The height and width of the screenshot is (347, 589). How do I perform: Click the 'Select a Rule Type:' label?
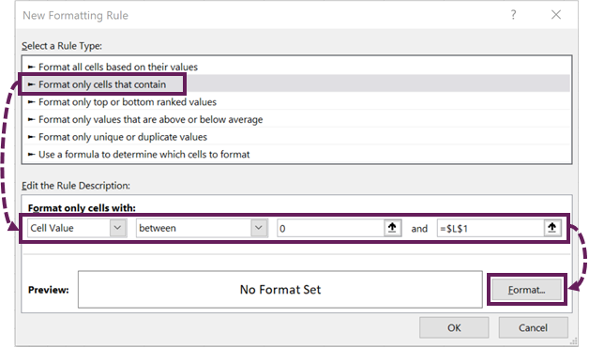point(62,46)
